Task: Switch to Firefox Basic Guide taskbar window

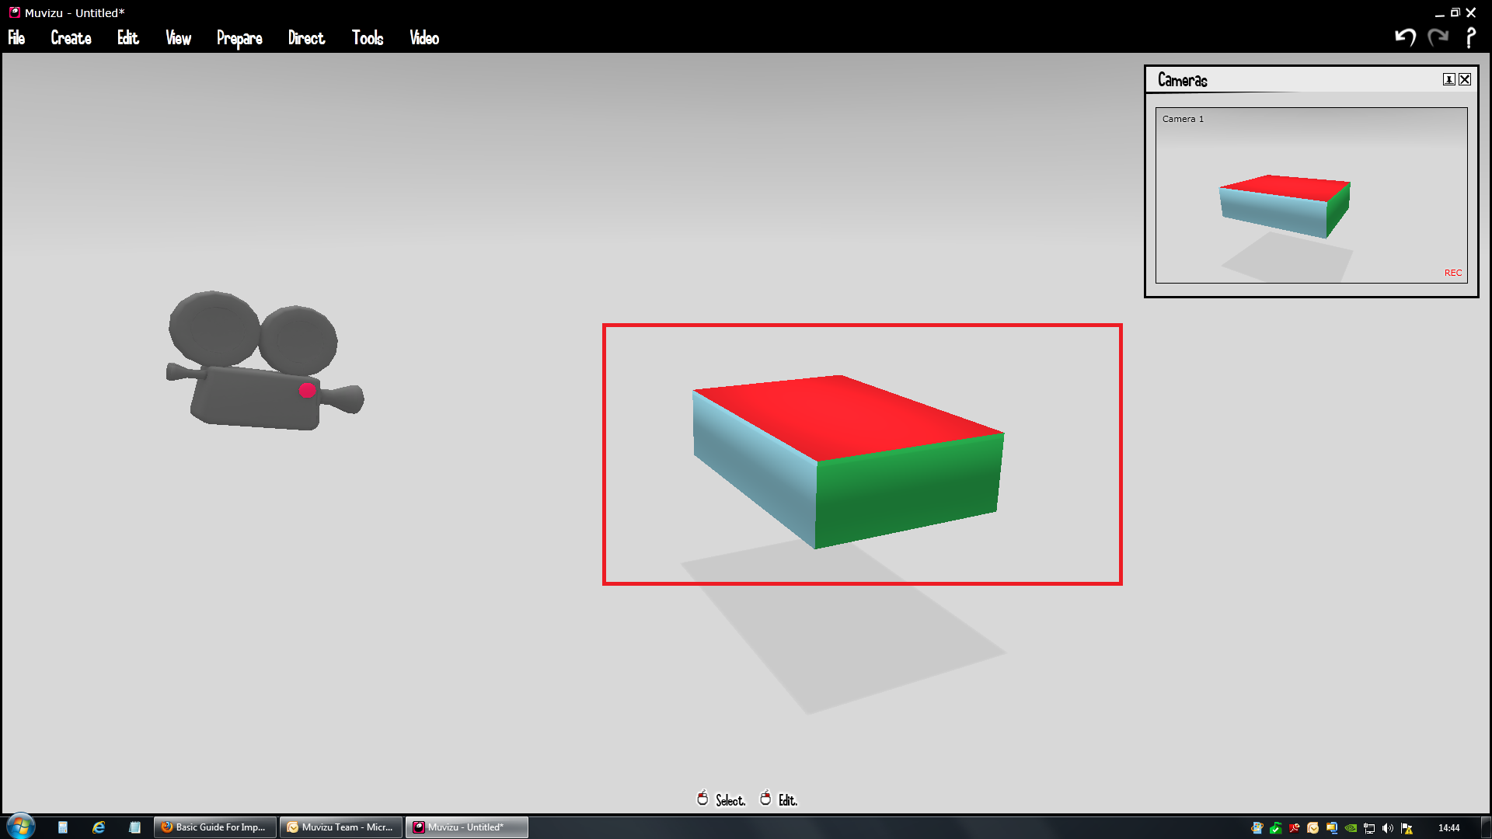Action: pyautogui.click(x=215, y=827)
